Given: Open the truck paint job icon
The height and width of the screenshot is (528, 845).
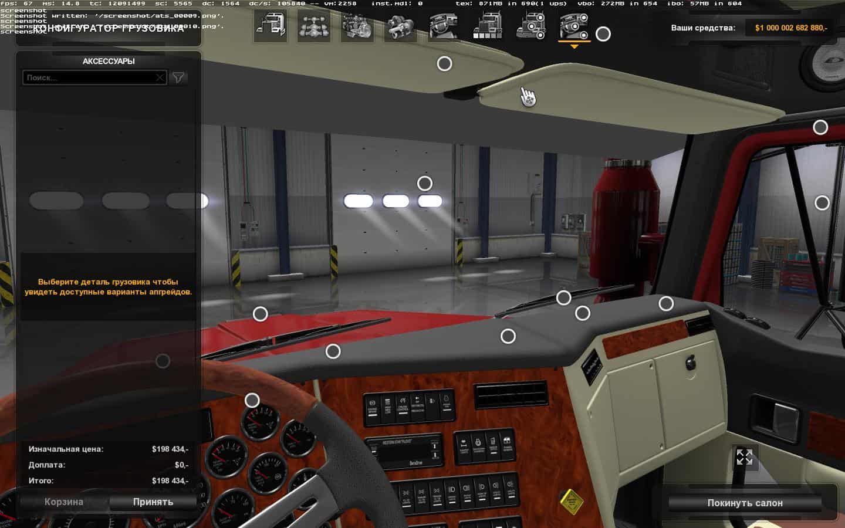Looking at the screenshot, I should (x=487, y=28).
